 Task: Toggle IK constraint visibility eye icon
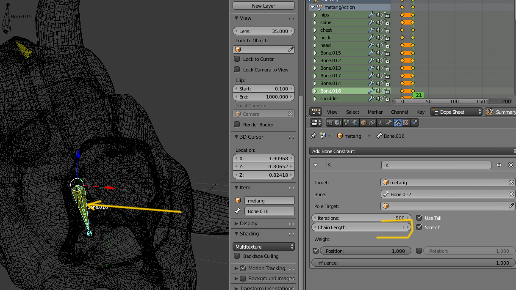(x=499, y=165)
